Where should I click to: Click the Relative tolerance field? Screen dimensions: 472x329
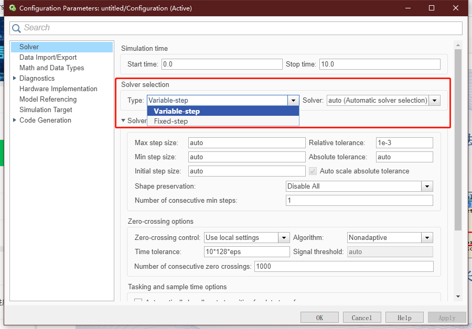pyautogui.click(x=404, y=143)
